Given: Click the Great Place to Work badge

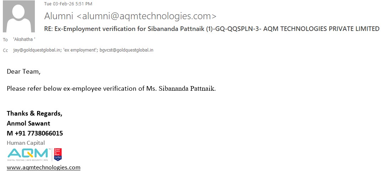Looking at the screenshot, I should (58, 154).
